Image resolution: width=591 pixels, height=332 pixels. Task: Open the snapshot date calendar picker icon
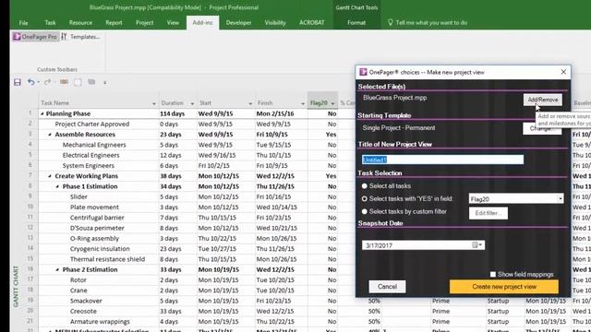tap(477, 245)
